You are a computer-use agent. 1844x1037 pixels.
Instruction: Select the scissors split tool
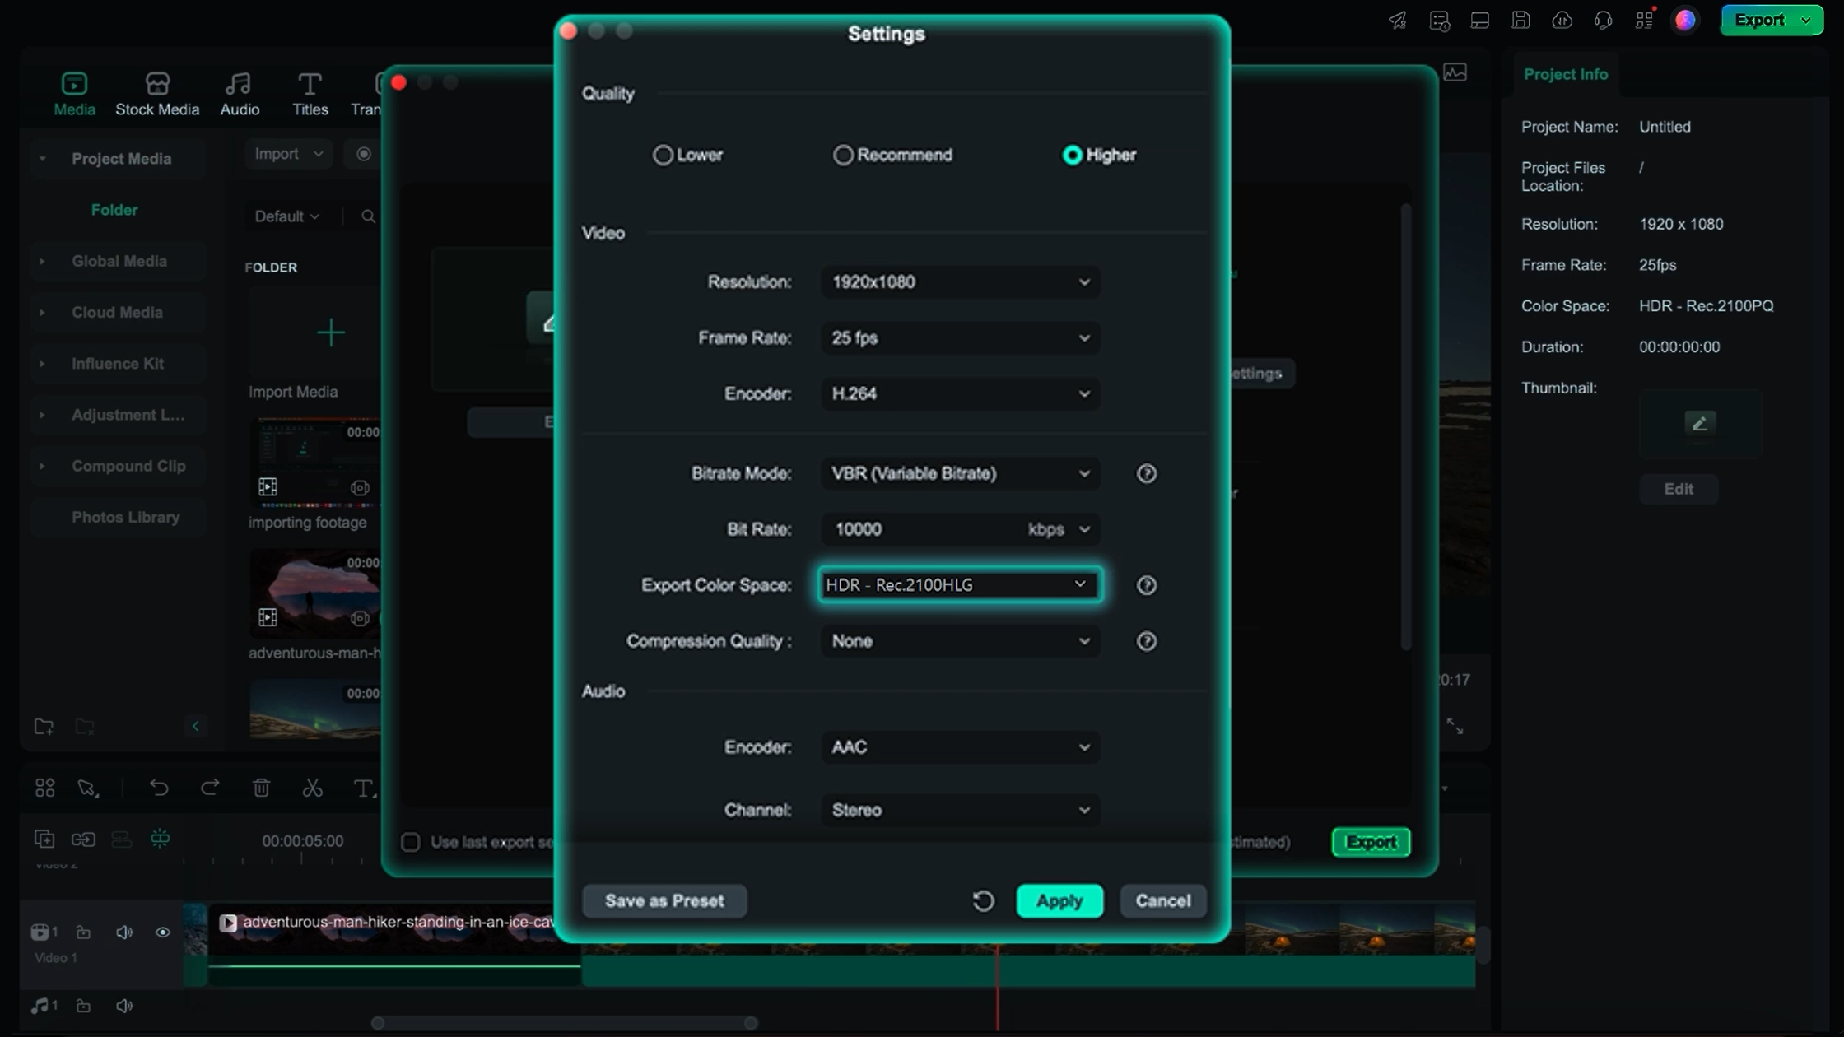[x=312, y=788]
